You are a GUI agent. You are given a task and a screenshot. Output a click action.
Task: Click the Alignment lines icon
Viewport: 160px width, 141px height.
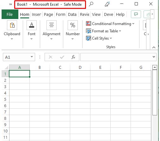click(52, 25)
